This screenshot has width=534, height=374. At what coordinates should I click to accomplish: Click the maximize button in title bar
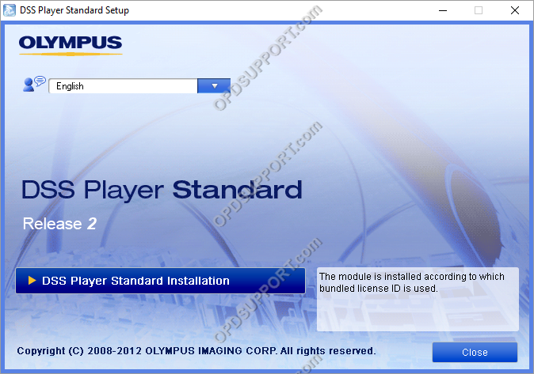[479, 10]
